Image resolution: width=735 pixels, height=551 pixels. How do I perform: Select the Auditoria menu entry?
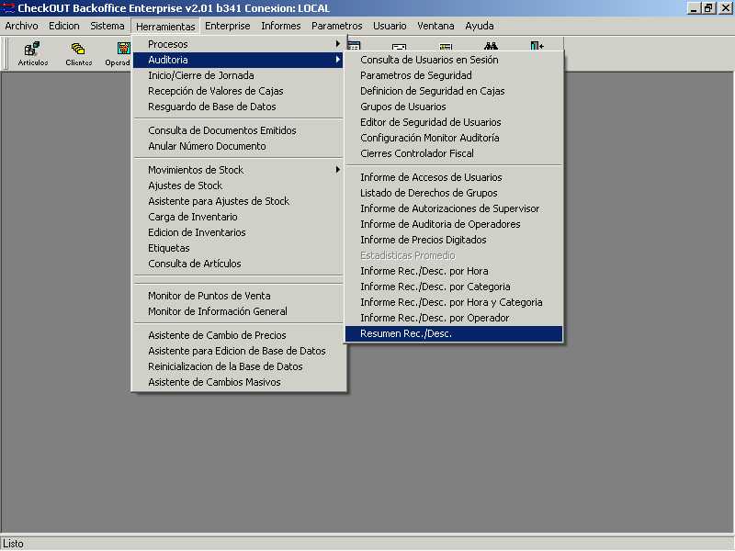(x=238, y=60)
